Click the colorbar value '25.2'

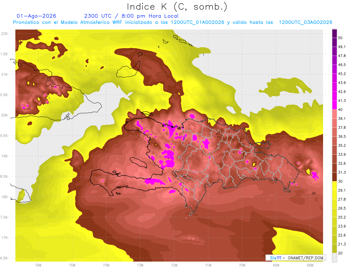click(x=342, y=217)
